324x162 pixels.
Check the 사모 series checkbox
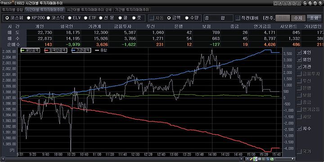point(299,117)
